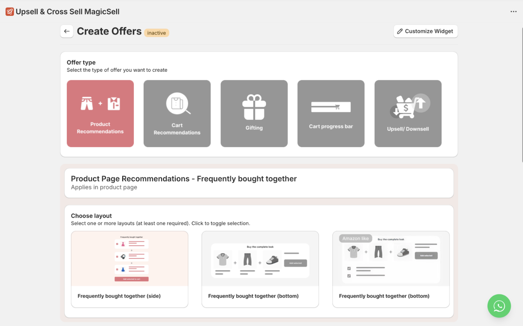Click the Cart progress bar icon
Screen dimensions: 523x326
point(331,107)
